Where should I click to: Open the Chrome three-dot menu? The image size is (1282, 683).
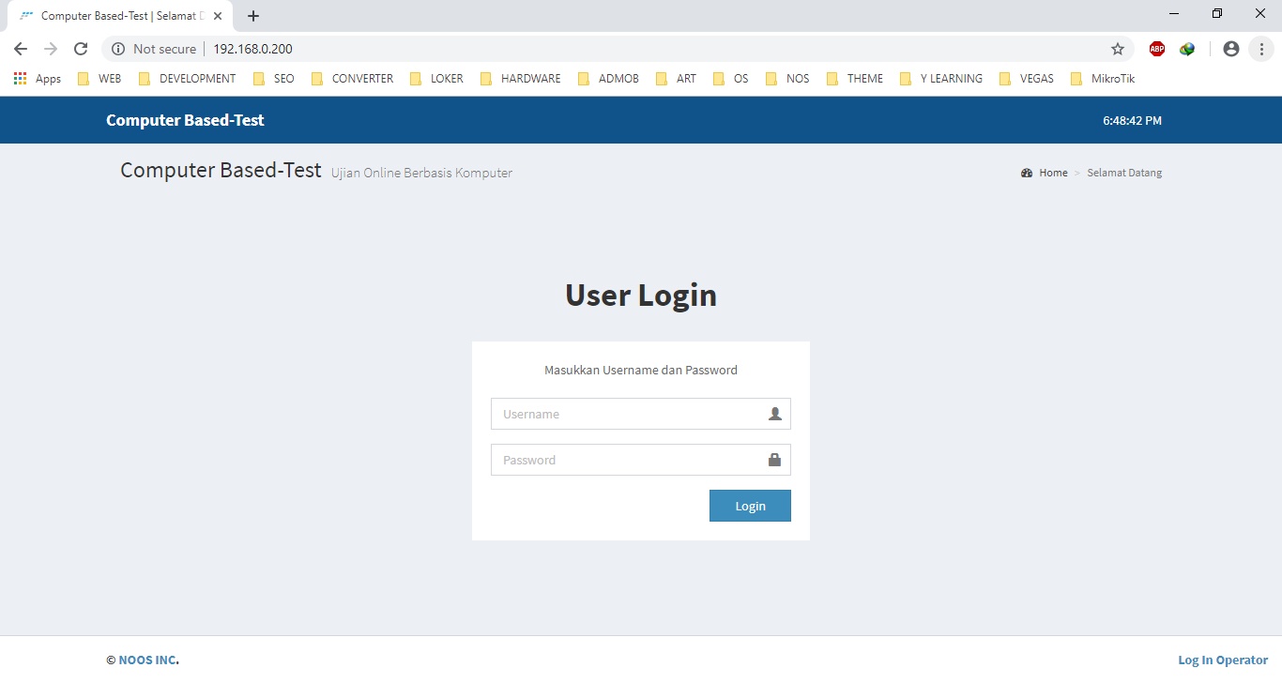[1261, 49]
